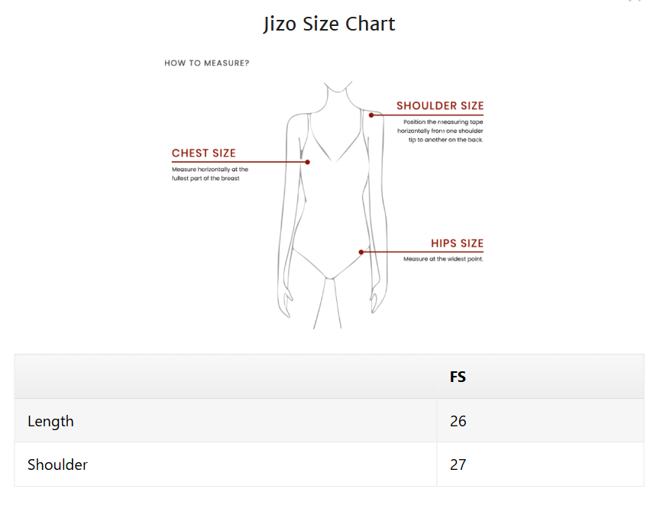The height and width of the screenshot is (505, 660).
Task: Close the size chart with the X
Action: pos(635,1)
